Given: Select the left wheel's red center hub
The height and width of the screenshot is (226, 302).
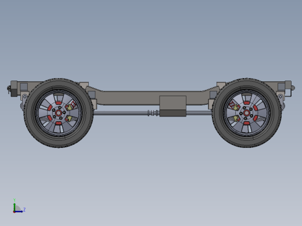Looking at the screenshot, I should pos(59,113).
